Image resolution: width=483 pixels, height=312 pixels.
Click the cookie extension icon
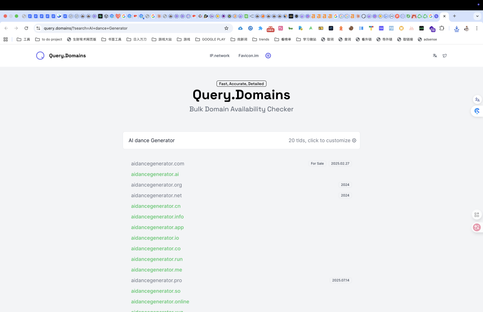click(x=351, y=28)
